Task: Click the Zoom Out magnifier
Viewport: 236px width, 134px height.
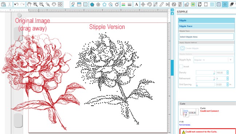Action: [42, 4]
